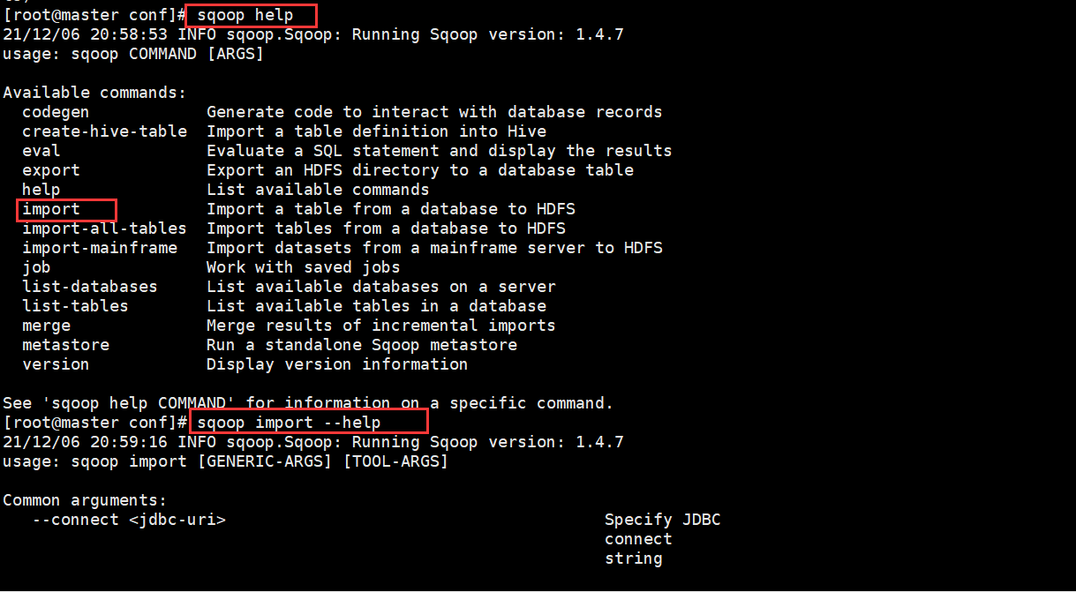
Task: Select the 'create-hive-table' command name
Action: (x=104, y=131)
